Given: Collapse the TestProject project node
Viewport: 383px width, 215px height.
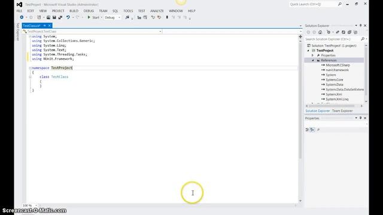Looking at the screenshot, I should click(x=308, y=50).
